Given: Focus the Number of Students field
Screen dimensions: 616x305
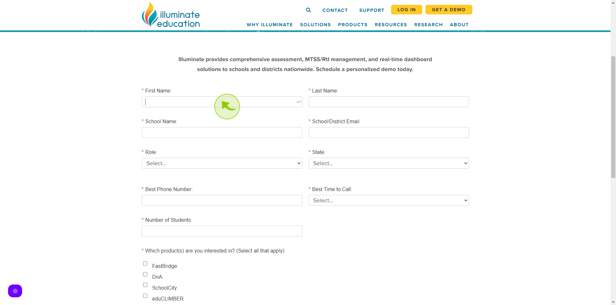Looking at the screenshot, I should coord(222,231).
